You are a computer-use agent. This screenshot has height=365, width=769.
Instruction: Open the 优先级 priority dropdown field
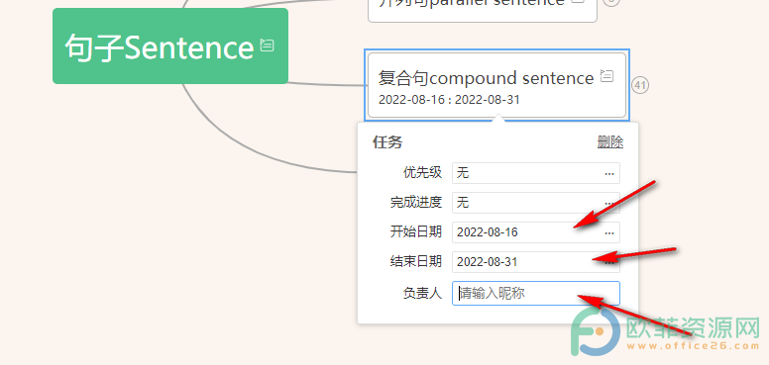click(x=535, y=173)
